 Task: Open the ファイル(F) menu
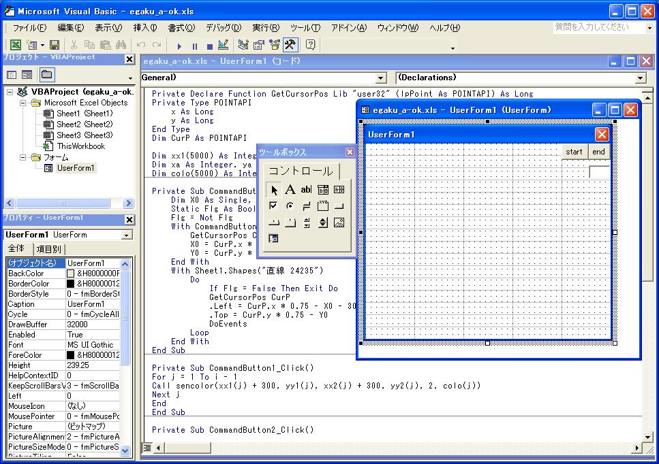click(29, 28)
